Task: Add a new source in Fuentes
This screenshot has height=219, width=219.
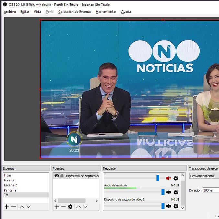Action: tap(57, 207)
